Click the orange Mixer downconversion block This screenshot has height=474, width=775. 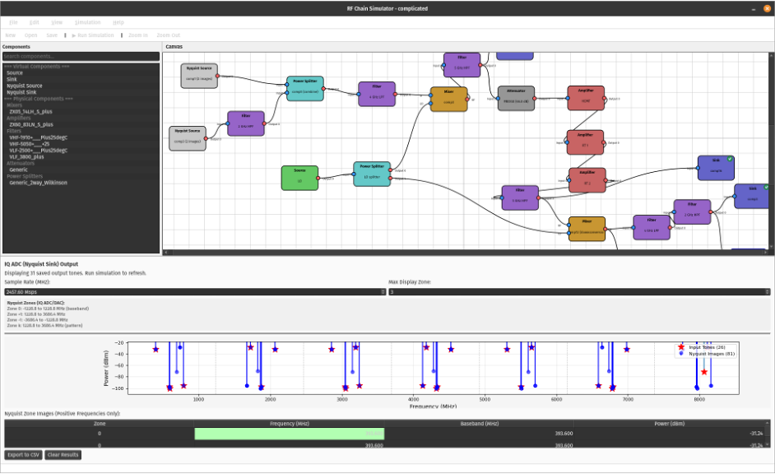pyautogui.click(x=587, y=229)
